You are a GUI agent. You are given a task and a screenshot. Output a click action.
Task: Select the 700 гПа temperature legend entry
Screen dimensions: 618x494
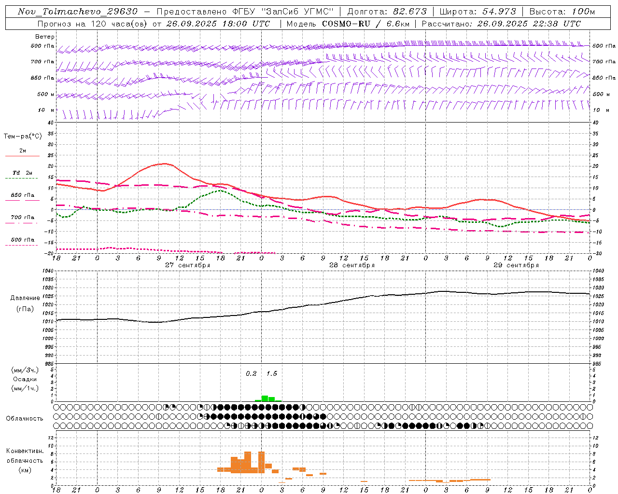click(22, 218)
